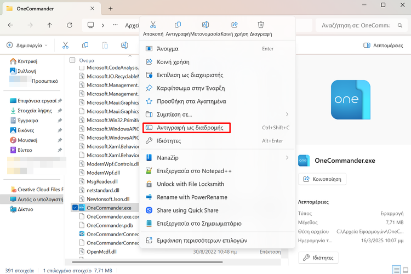This screenshot has height=274, width=411.
Task: Click the Αποκοπή (cut) icon in context menu
Action: click(153, 25)
